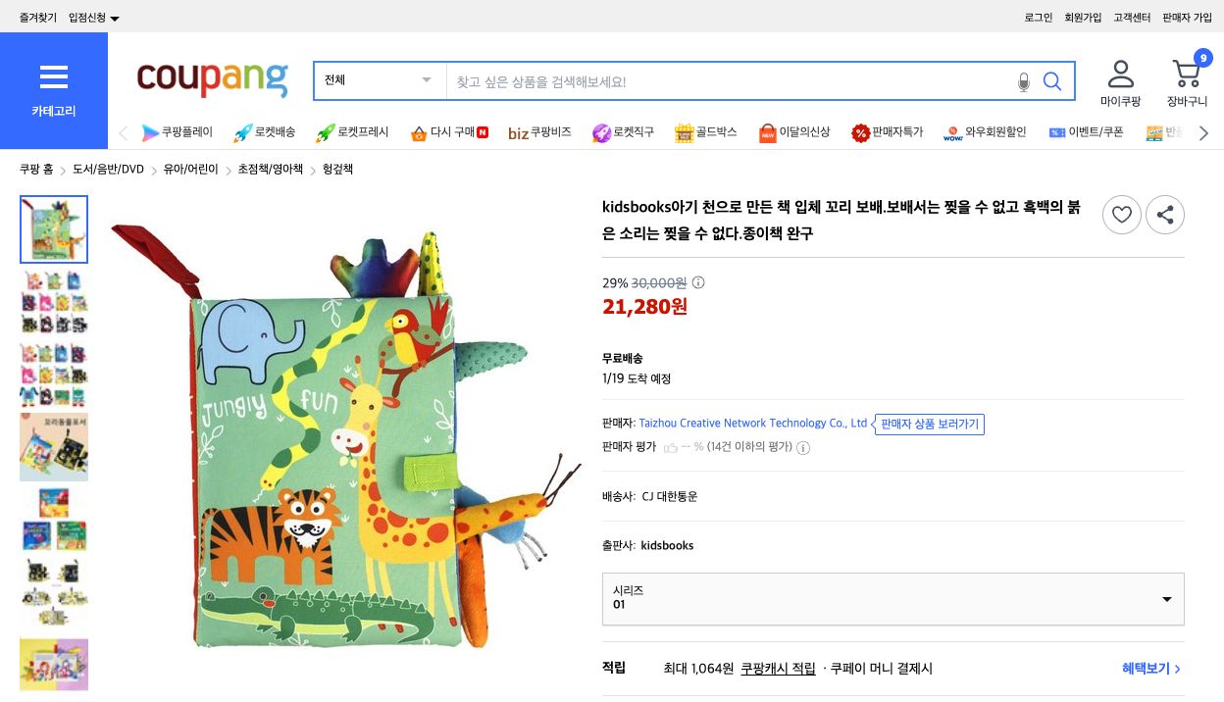Open the 전체 search category dropdown
Viewport: 1224px width, 702px height.
pos(378,80)
